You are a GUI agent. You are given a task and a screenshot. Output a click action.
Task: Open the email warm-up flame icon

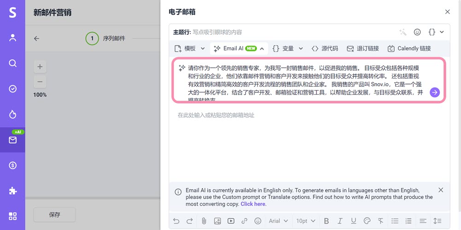(12, 114)
